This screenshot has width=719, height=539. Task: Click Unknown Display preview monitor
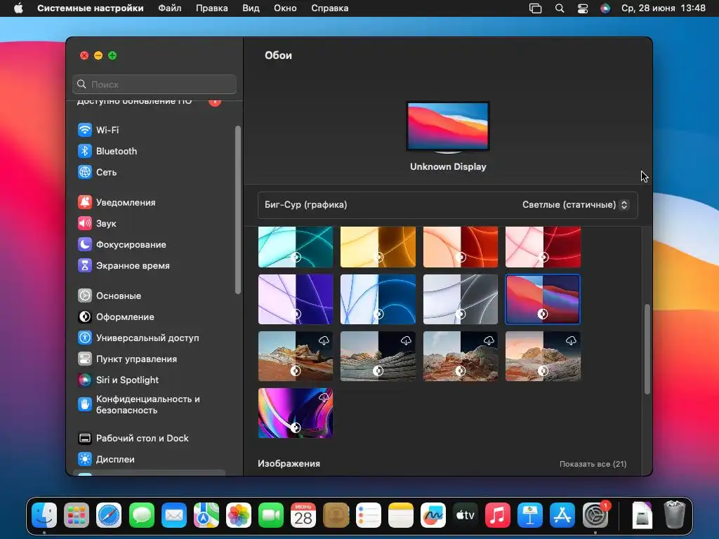(448, 127)
